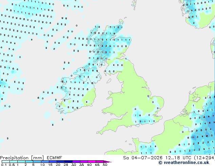The width and height of the screenshot is (215, 166).
Task: Click the '20' legend scale label
Action: pyautogui.click(x=58, y=165)
